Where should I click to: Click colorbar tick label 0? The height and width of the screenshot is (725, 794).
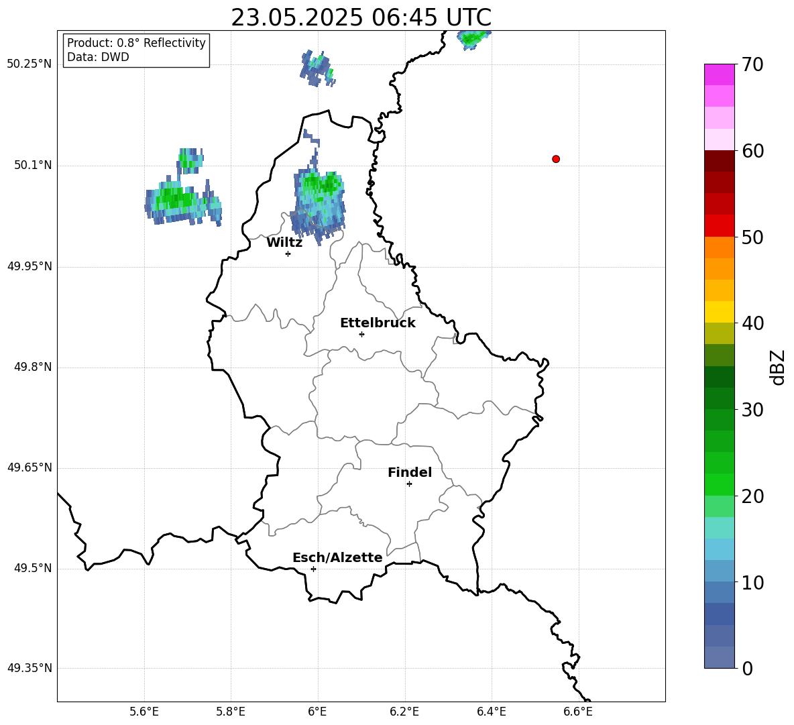pyautogui.click(x=747, y=668)
